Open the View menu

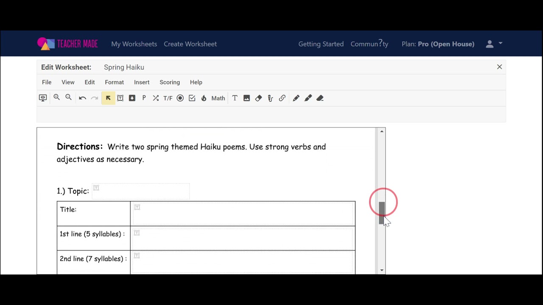68,82
